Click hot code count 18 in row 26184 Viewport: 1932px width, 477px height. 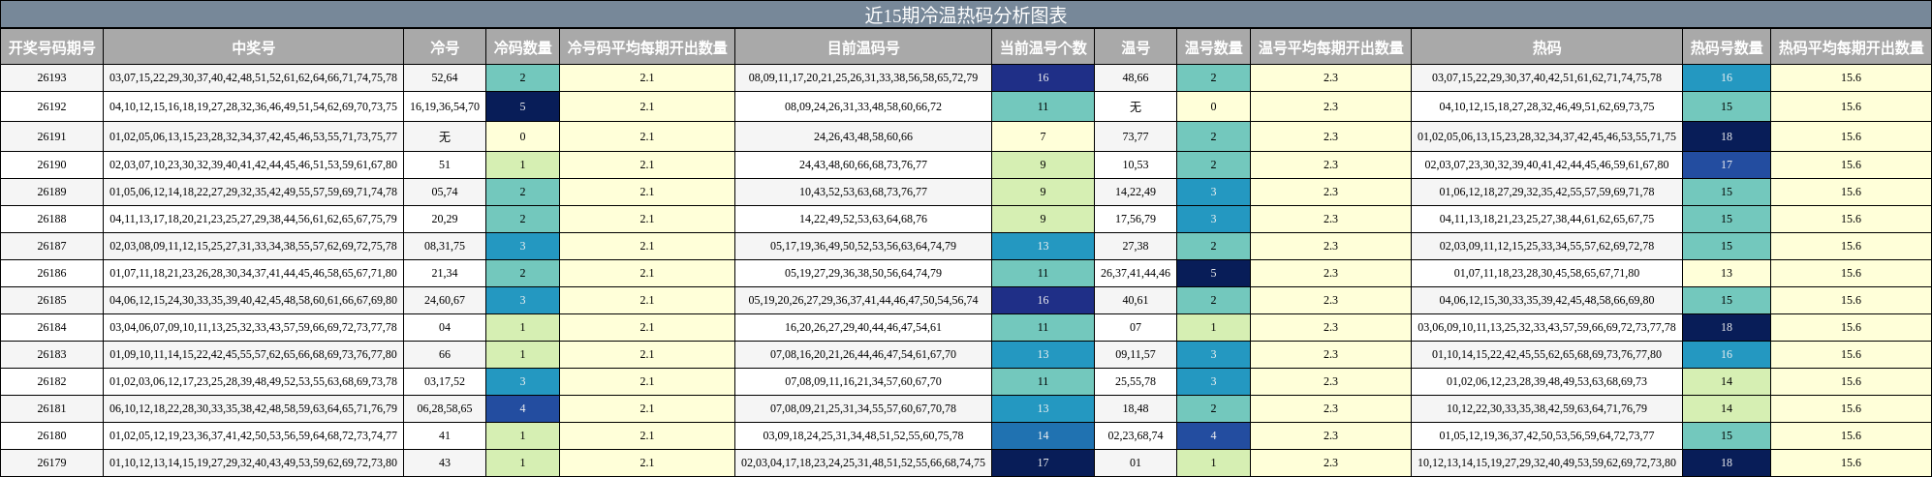pyautogui.click(x=1726, y=327)
